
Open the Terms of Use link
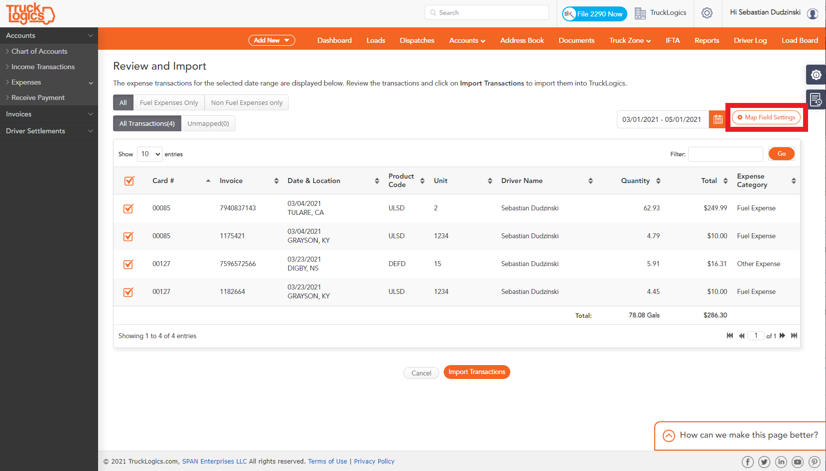(x=328, y=461)
